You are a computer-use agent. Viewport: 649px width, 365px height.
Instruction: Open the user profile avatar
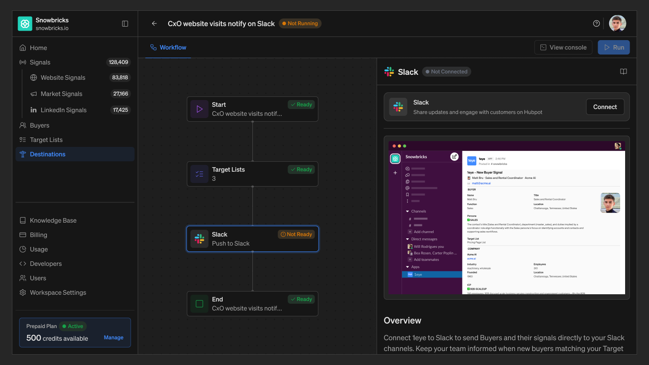[617, 23]
